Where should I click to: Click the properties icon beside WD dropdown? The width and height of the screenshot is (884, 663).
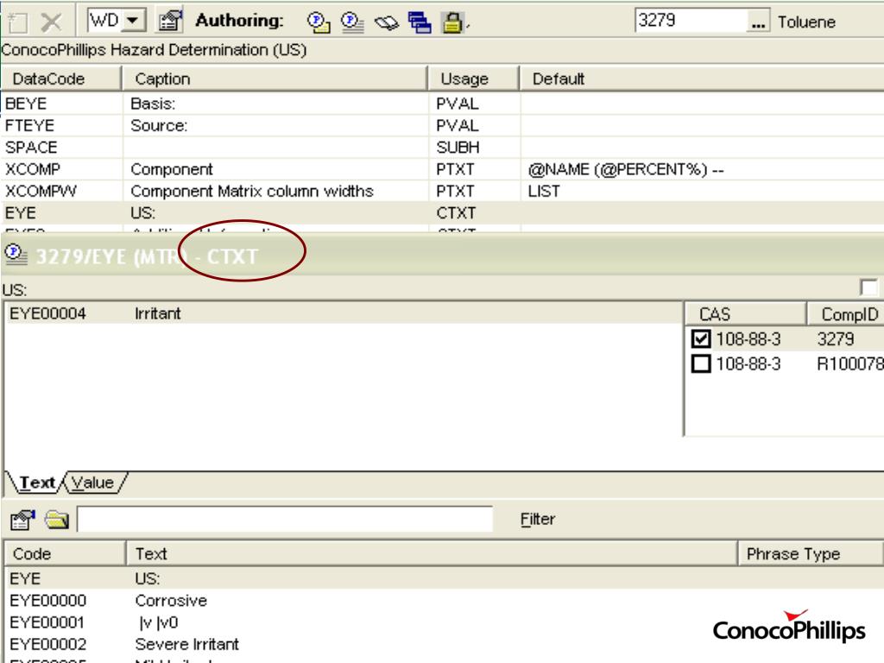pyautogui.click(x=170, y=22)
